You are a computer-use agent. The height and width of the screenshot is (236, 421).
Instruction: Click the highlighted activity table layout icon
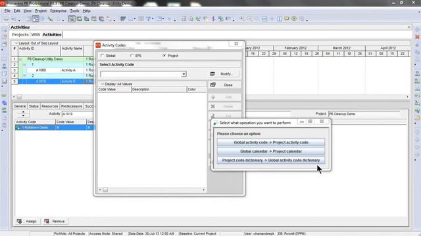(36, 19)
